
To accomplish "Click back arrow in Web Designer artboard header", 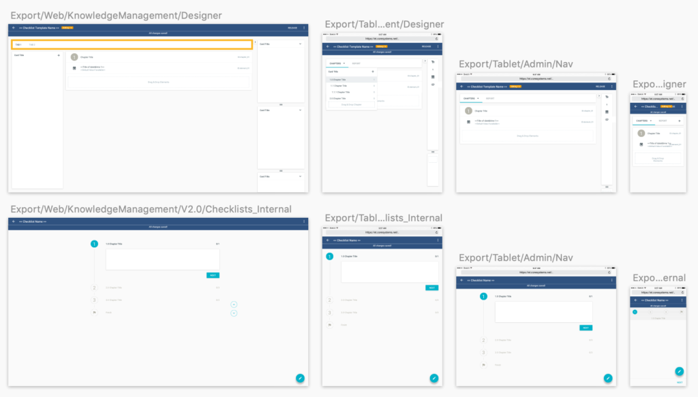I will [14, 27].
